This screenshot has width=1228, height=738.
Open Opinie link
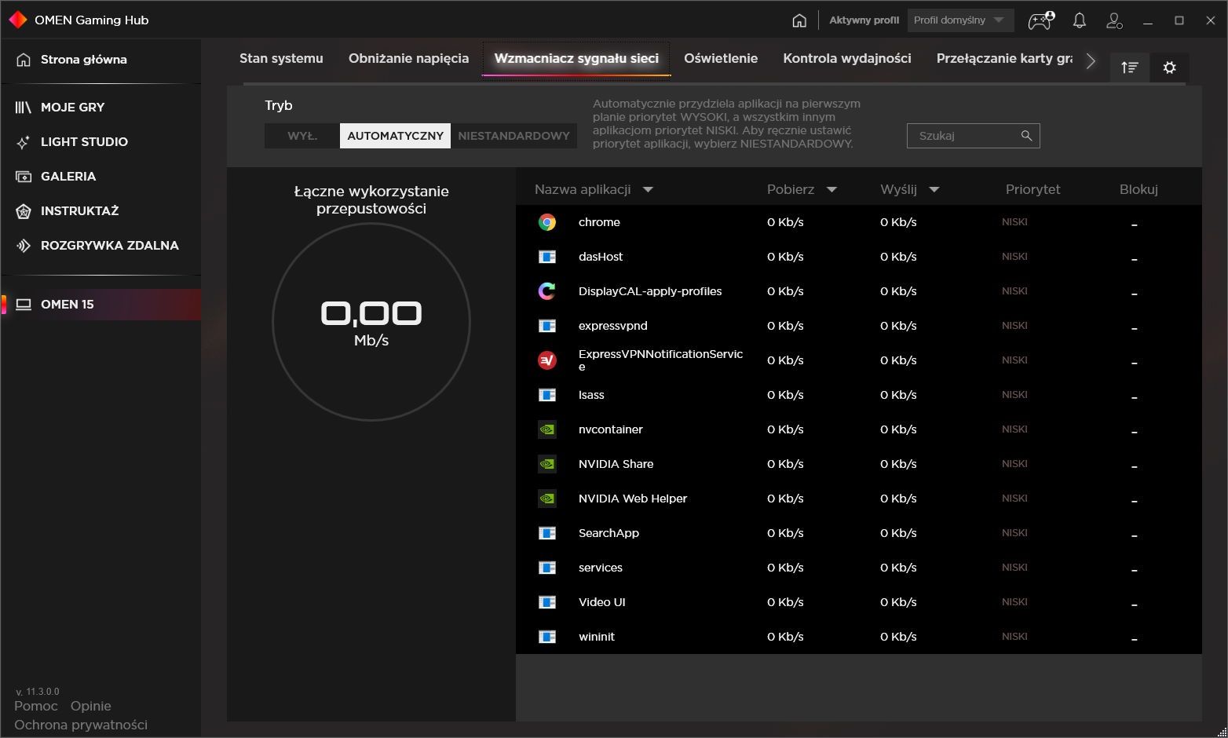click(91, 707)
